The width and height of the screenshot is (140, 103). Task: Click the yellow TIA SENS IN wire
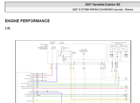coord(81,101)
